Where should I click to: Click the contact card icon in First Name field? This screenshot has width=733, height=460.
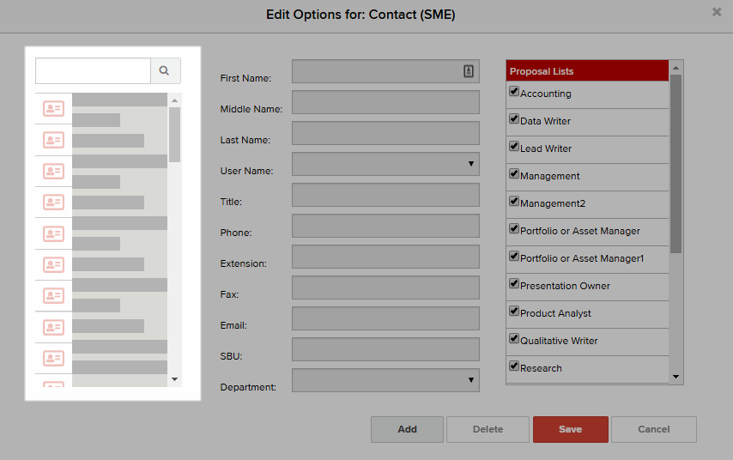469,71
